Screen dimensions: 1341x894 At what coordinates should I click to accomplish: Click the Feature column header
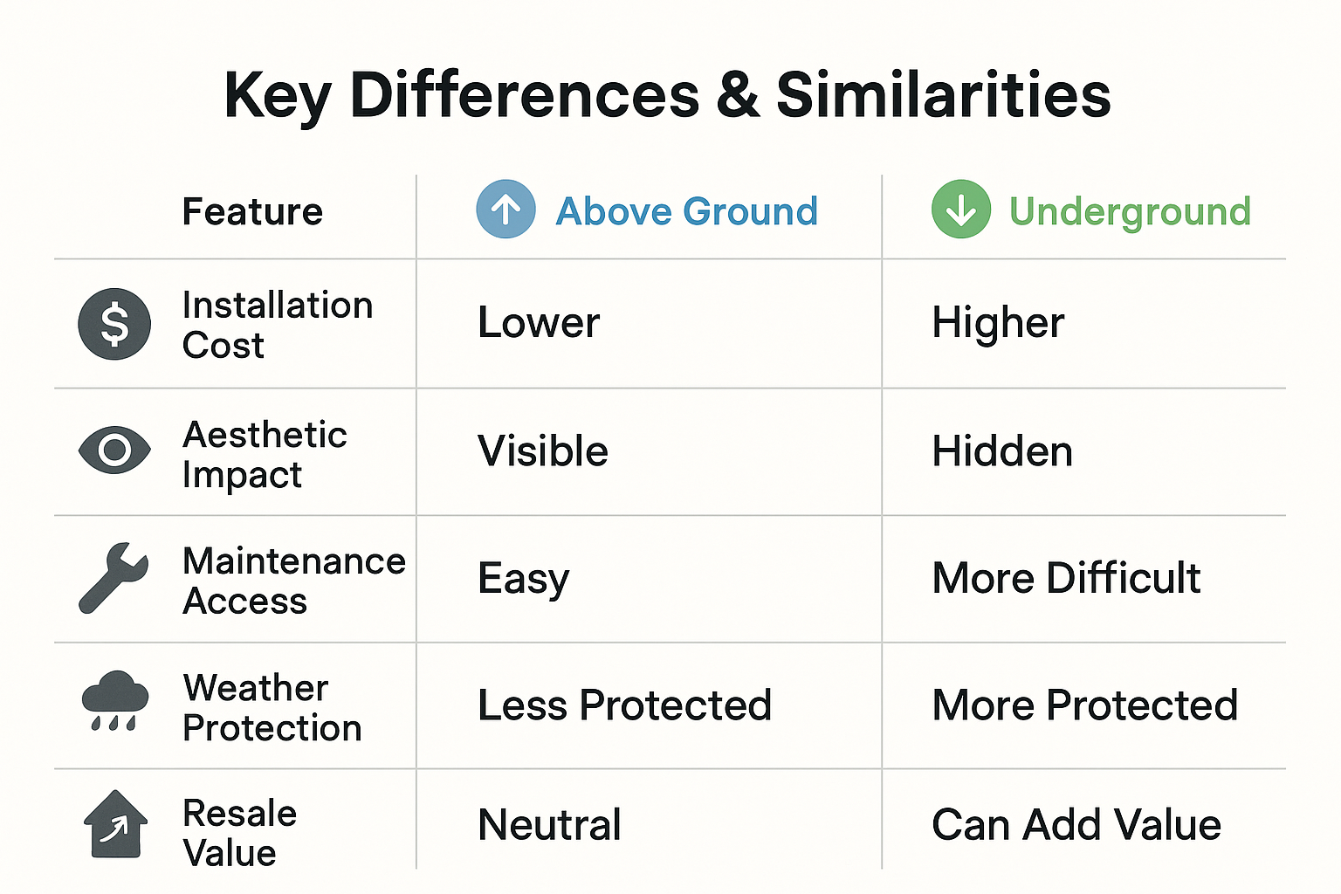[252, 211]
